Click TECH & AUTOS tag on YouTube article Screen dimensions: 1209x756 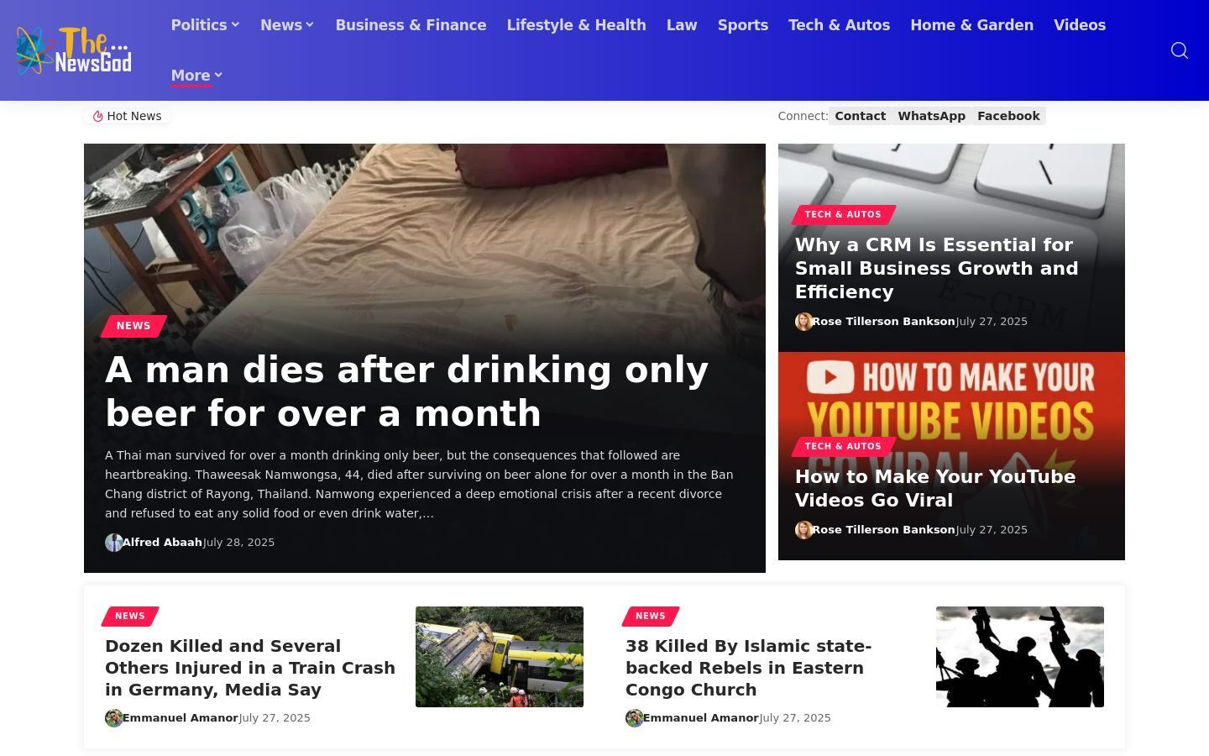coord(843,447)
